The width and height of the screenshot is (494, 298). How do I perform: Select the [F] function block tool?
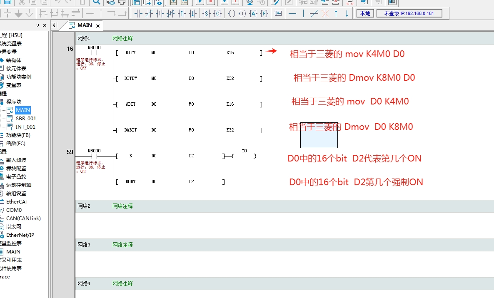(264, 13)
